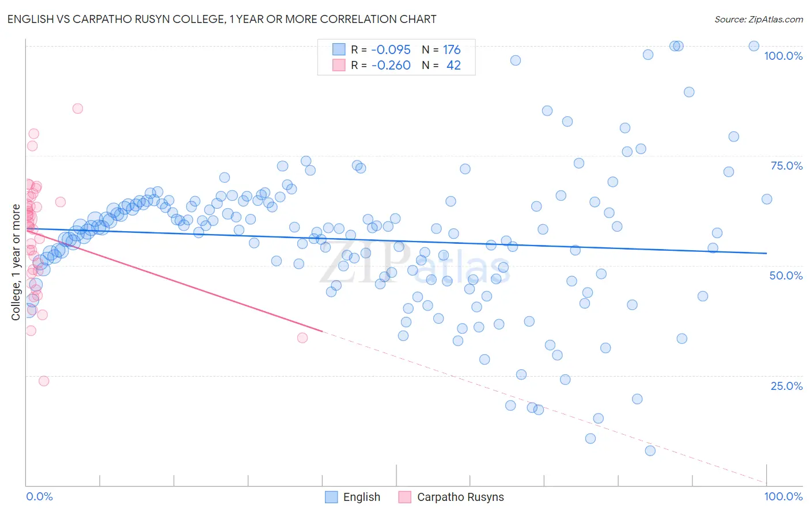Click the lowest pink data point near 24 percent
This screenshot has width=810, height=513.
coord(44,381)
